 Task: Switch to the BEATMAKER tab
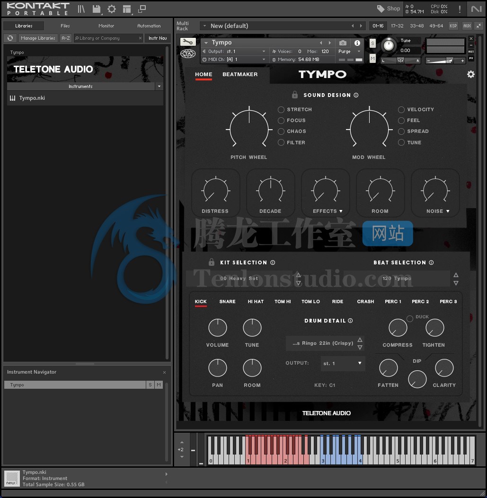[x=240, y=74]
